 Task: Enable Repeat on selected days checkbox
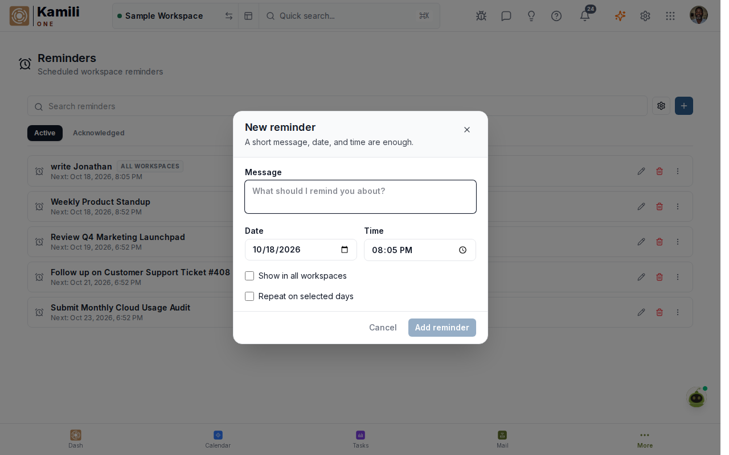point(249,296)
